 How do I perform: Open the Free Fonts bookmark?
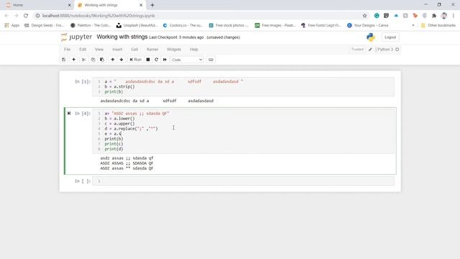321,26
